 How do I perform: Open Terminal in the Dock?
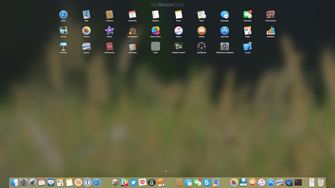click(x=298, y=182)
